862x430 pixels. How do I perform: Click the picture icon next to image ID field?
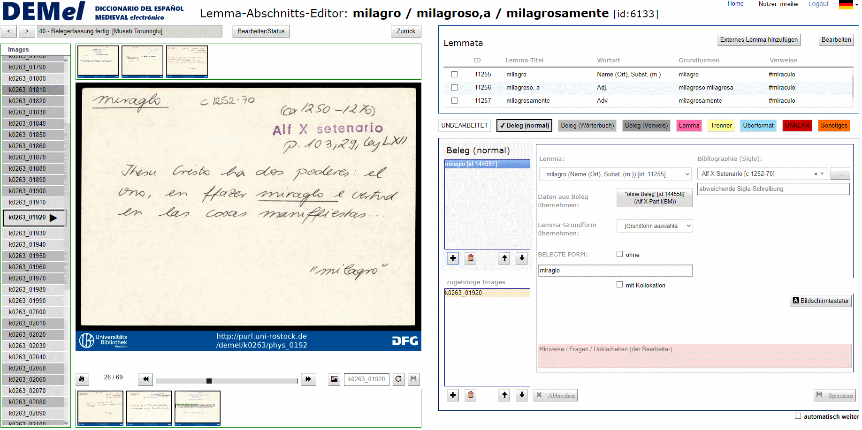pyautogui.click(x=334, y=379)
